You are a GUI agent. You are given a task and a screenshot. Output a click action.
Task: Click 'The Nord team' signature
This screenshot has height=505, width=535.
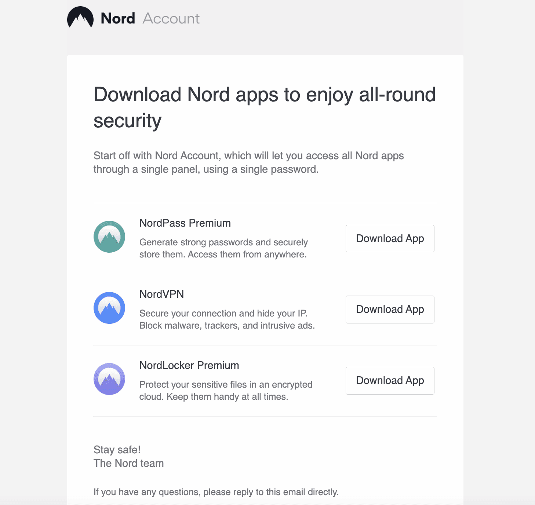(128, 463)
